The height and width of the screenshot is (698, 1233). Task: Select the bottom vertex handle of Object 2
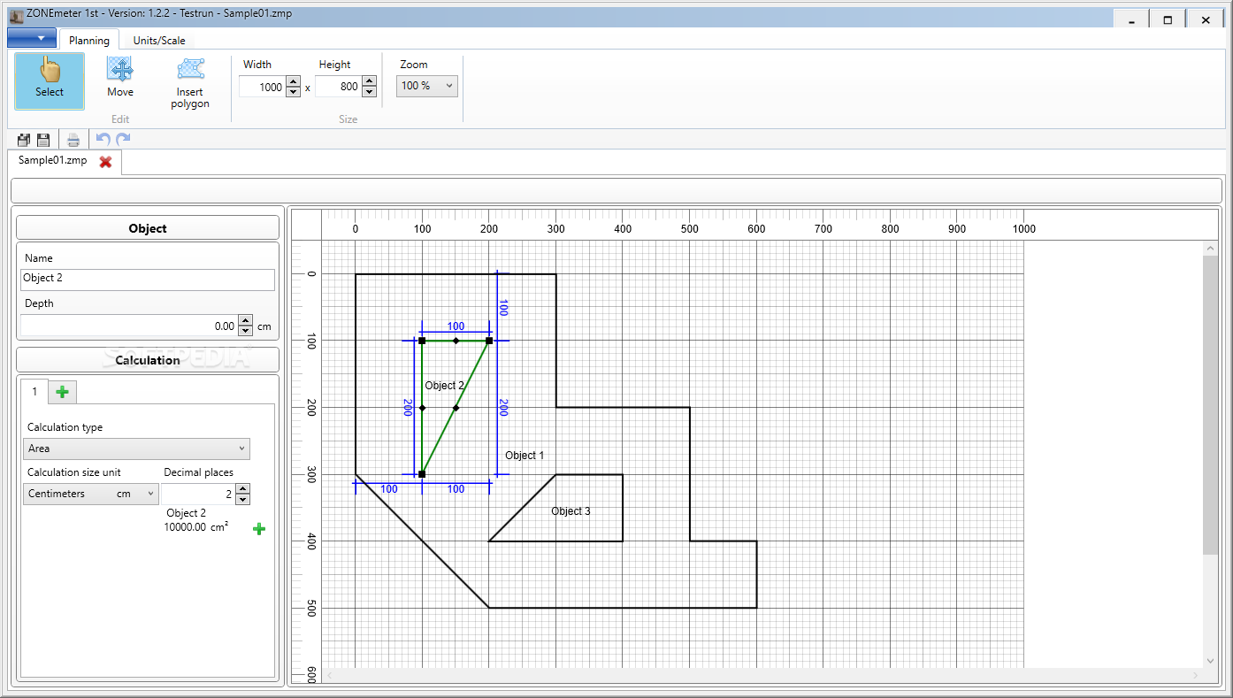click(422, 474)
